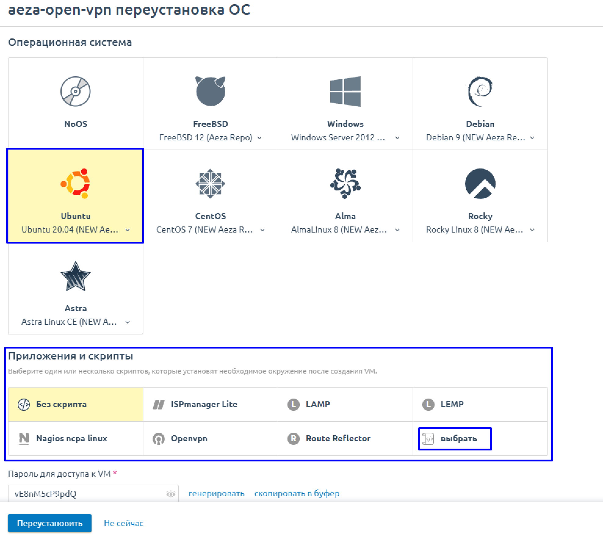Click the 'Не сейчас' link
Screen dimensions: 603x542
click(124, 523)
